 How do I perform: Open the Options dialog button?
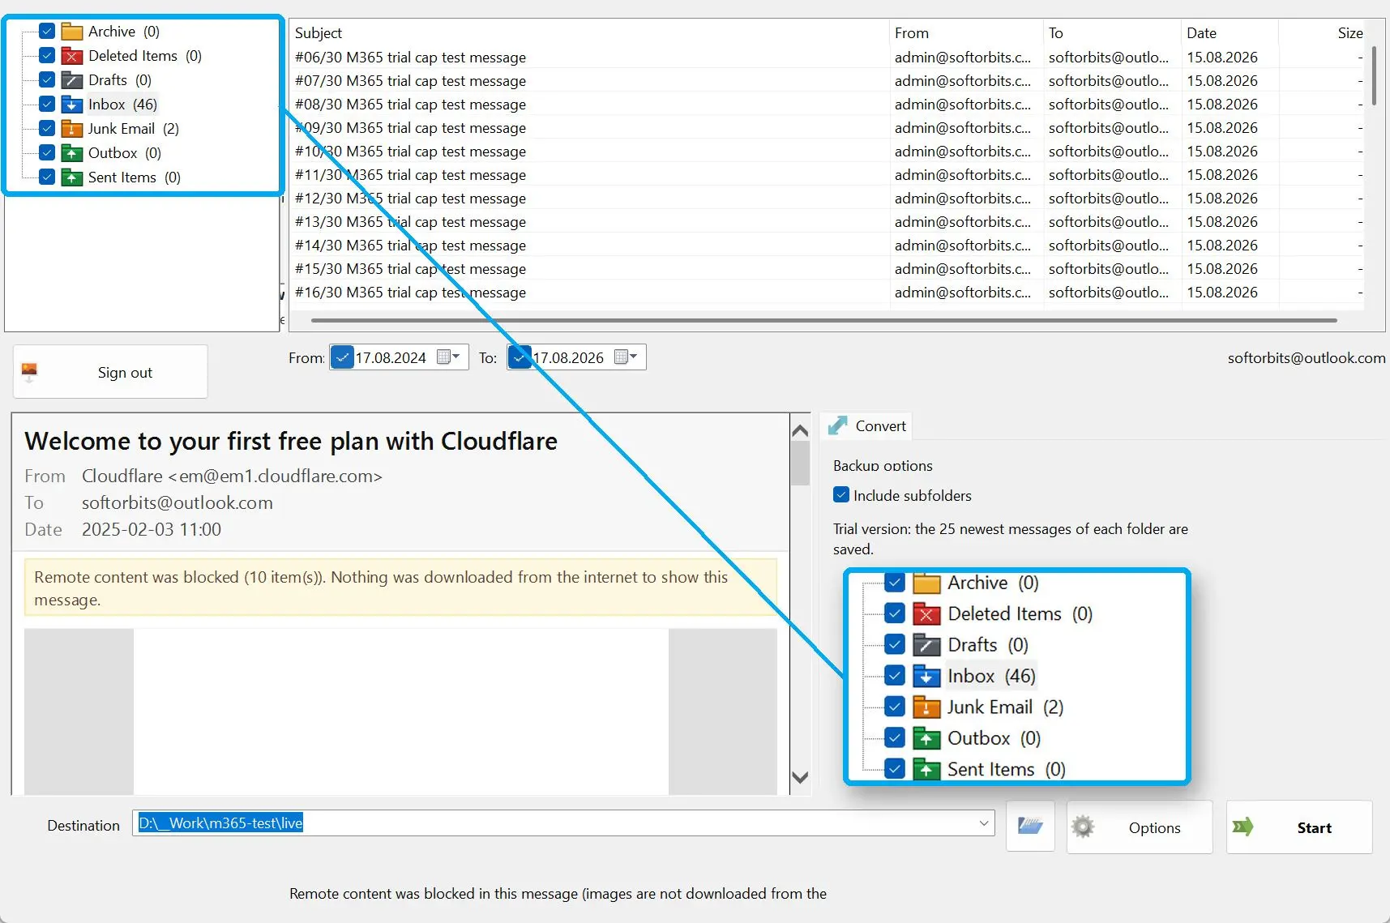pos(1140,827)
